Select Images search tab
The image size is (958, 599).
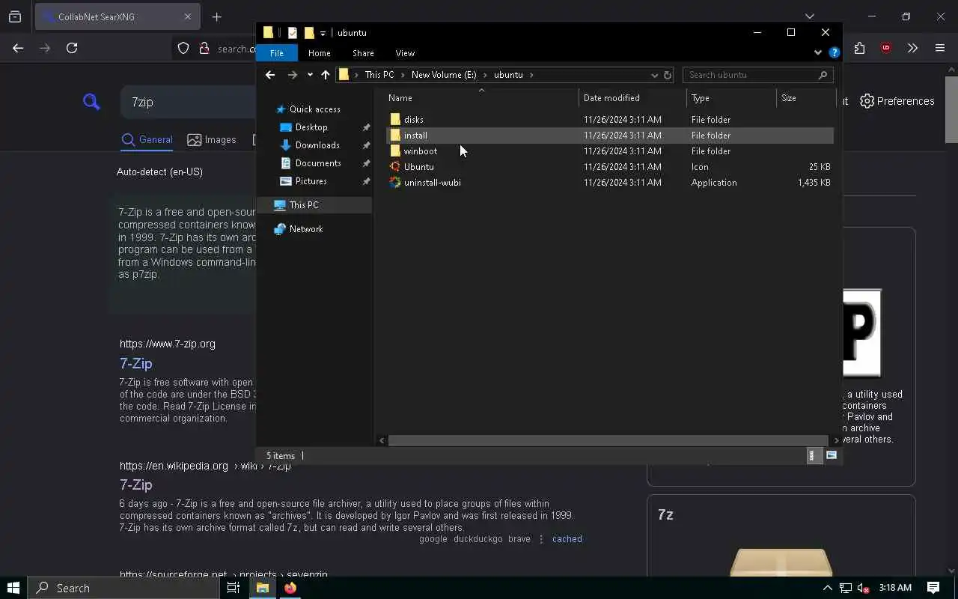(x=212, y=140)
